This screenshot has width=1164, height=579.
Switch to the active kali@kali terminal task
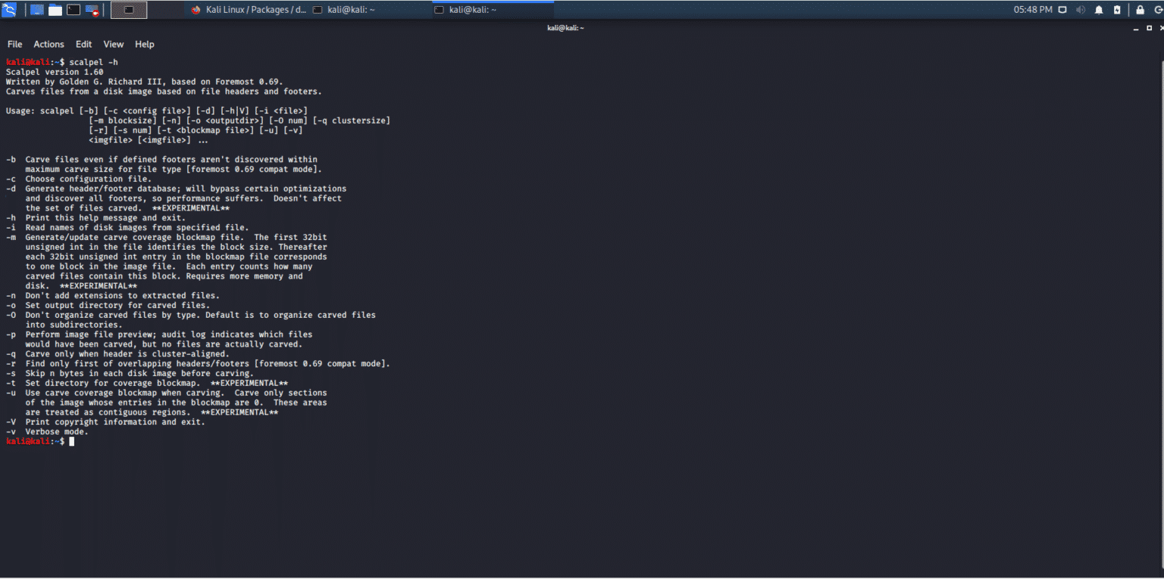pos(493,10)
